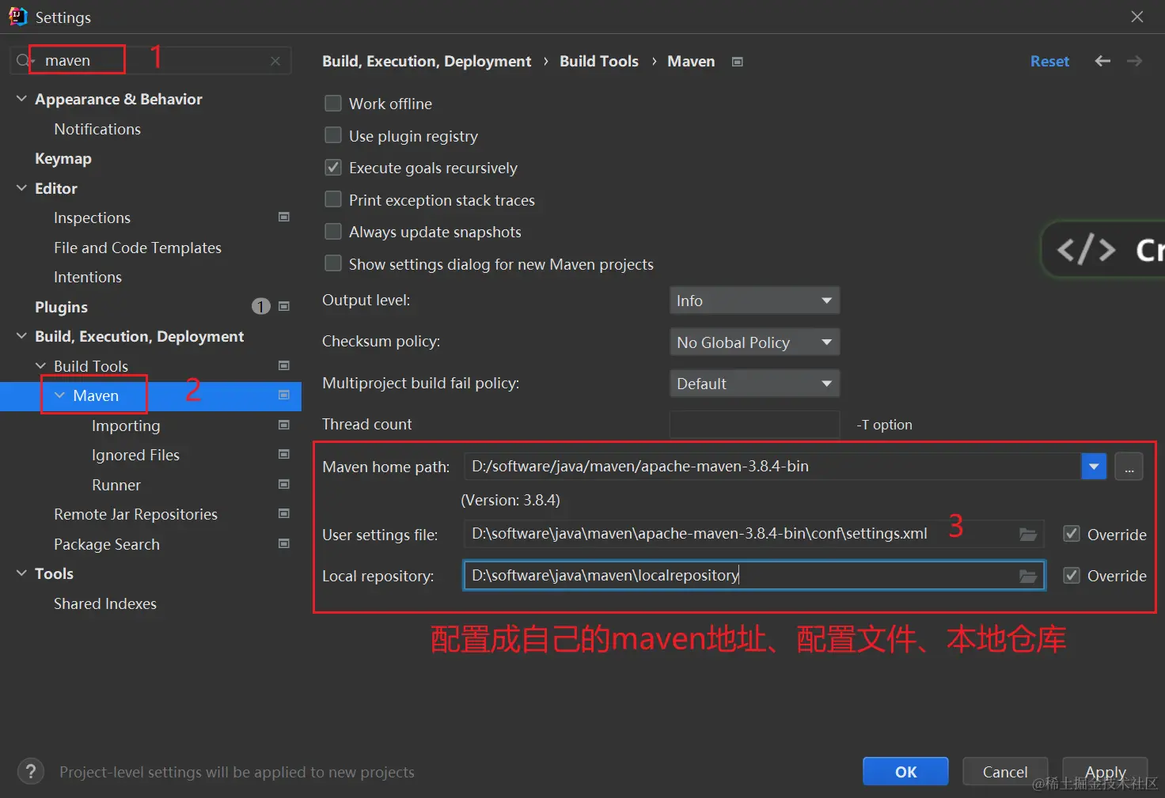Click project-level icon on Ignored Files row
Viewport: 1165px width, 798px height.
pos(284,454)
